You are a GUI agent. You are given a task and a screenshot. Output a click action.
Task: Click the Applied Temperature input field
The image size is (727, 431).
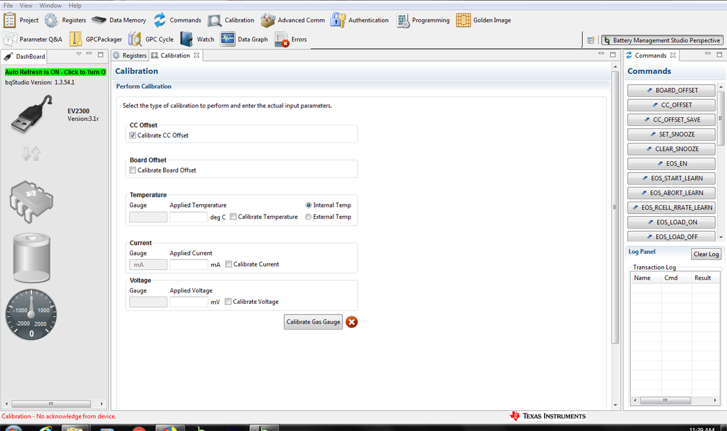(189, 217)
